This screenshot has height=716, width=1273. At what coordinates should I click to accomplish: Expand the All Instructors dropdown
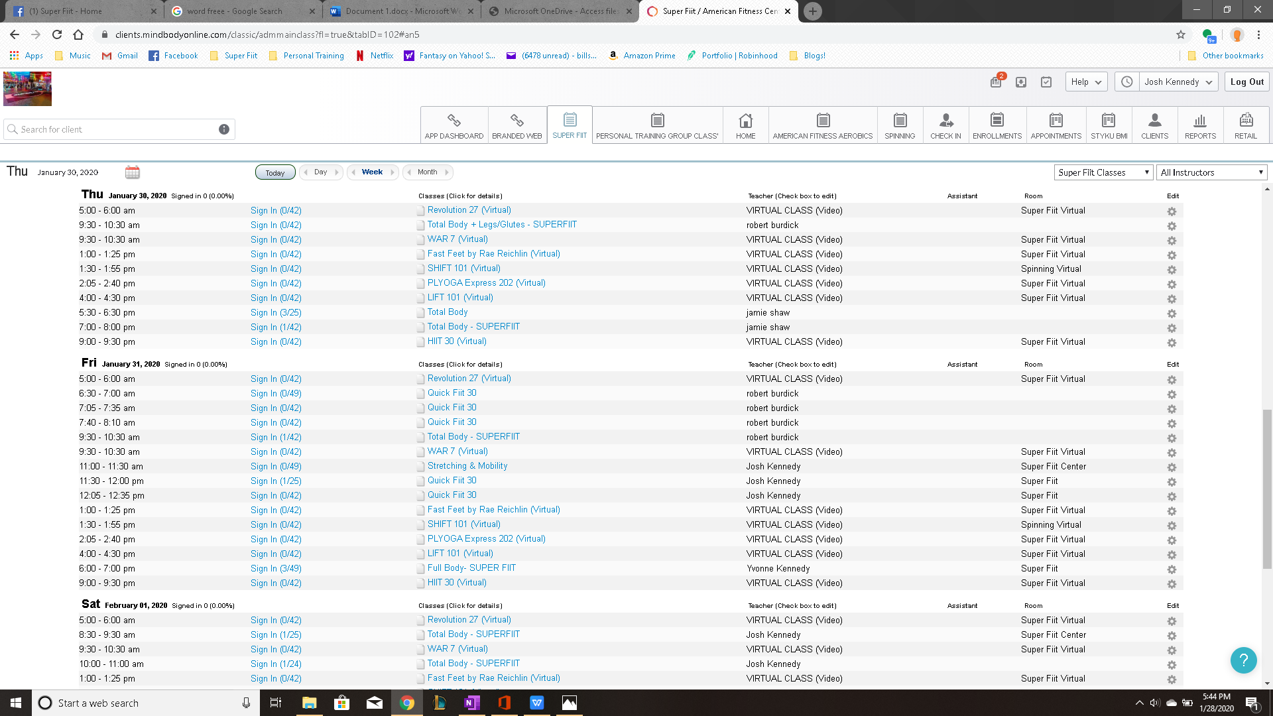coord(1212,172)
